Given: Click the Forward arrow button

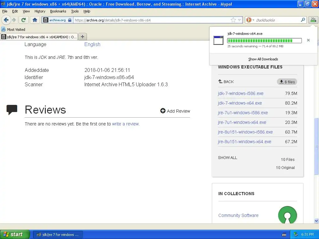Looking at the screenshot, I should click(x=14, y=20).
